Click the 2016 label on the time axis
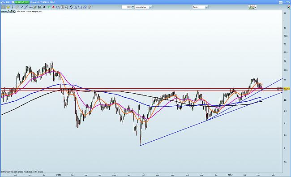The width and height of the screenshot is (291, 177). (59, 175)
